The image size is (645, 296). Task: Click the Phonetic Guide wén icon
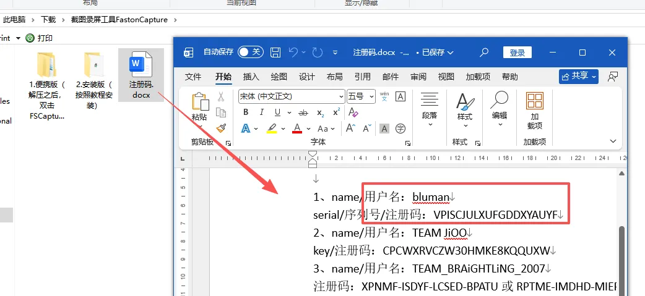pos(384,96)
